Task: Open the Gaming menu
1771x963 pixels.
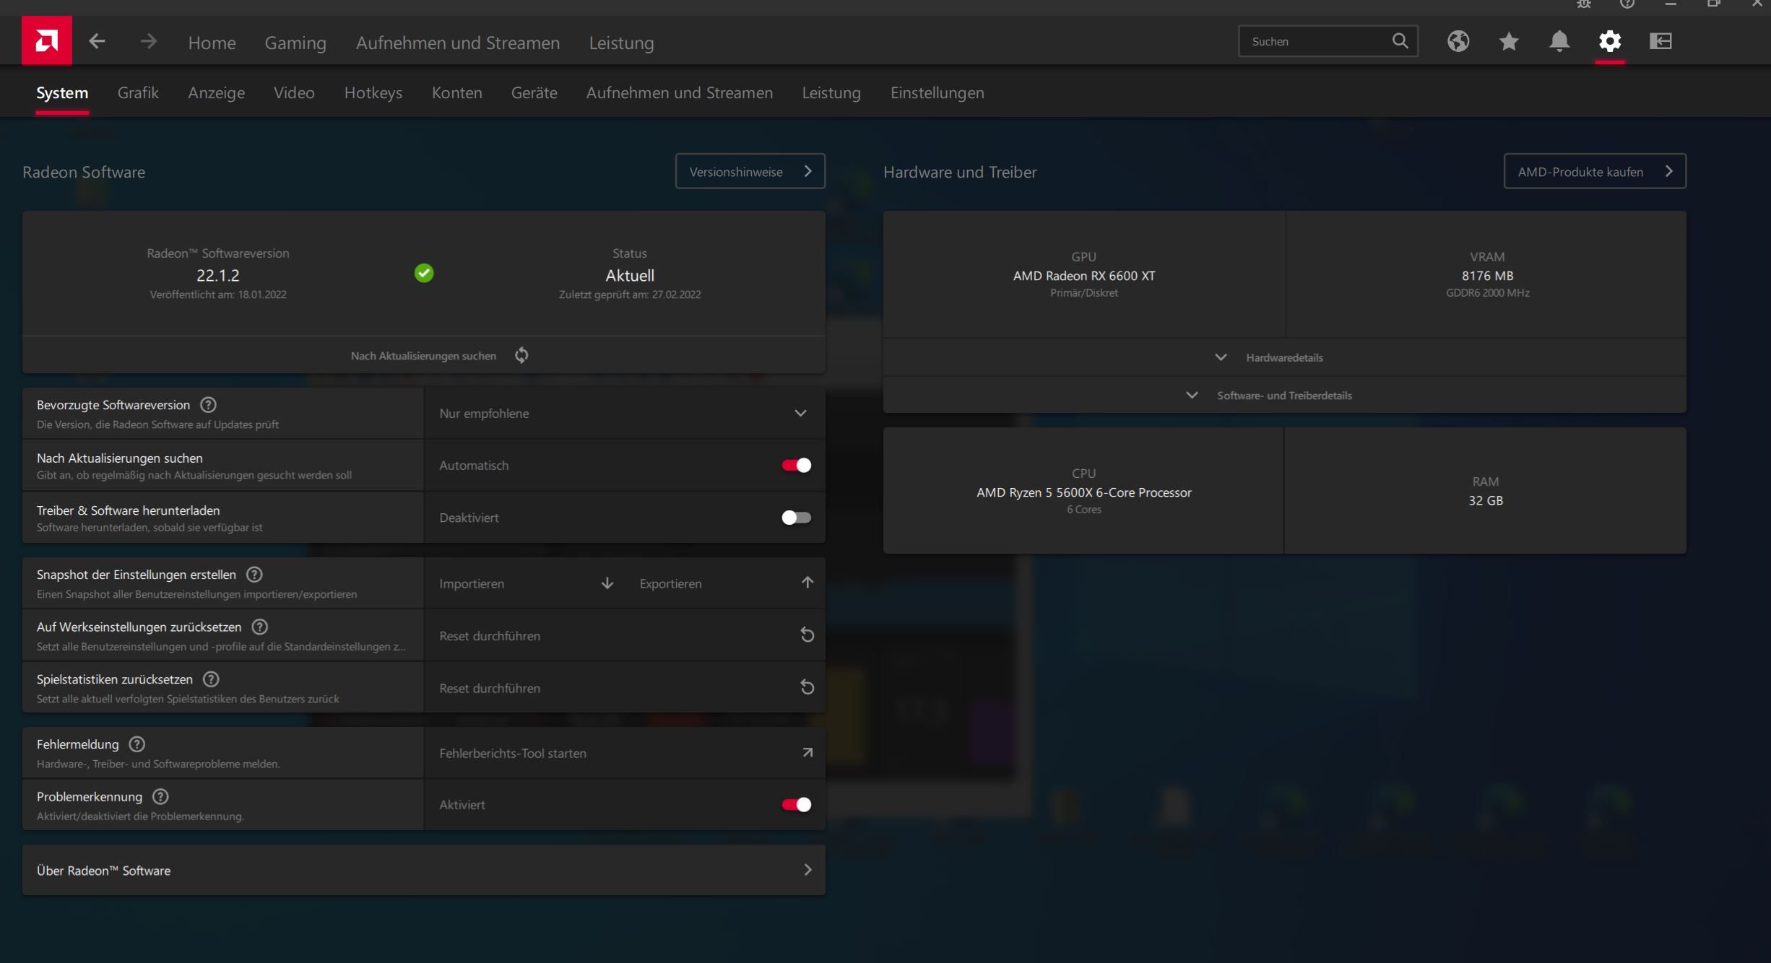Action: [295, 43]
